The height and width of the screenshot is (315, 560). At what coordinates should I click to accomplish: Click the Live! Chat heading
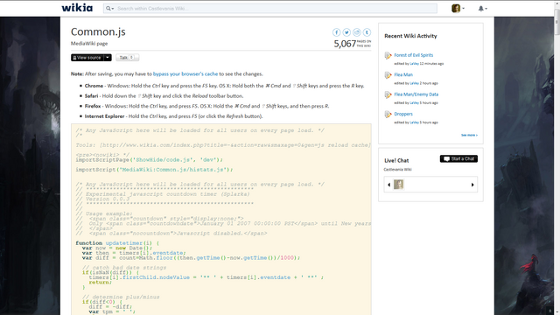[x=396, y=160]
